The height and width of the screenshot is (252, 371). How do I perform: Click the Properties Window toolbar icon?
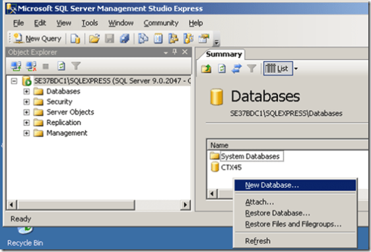(x=203, y=38)
